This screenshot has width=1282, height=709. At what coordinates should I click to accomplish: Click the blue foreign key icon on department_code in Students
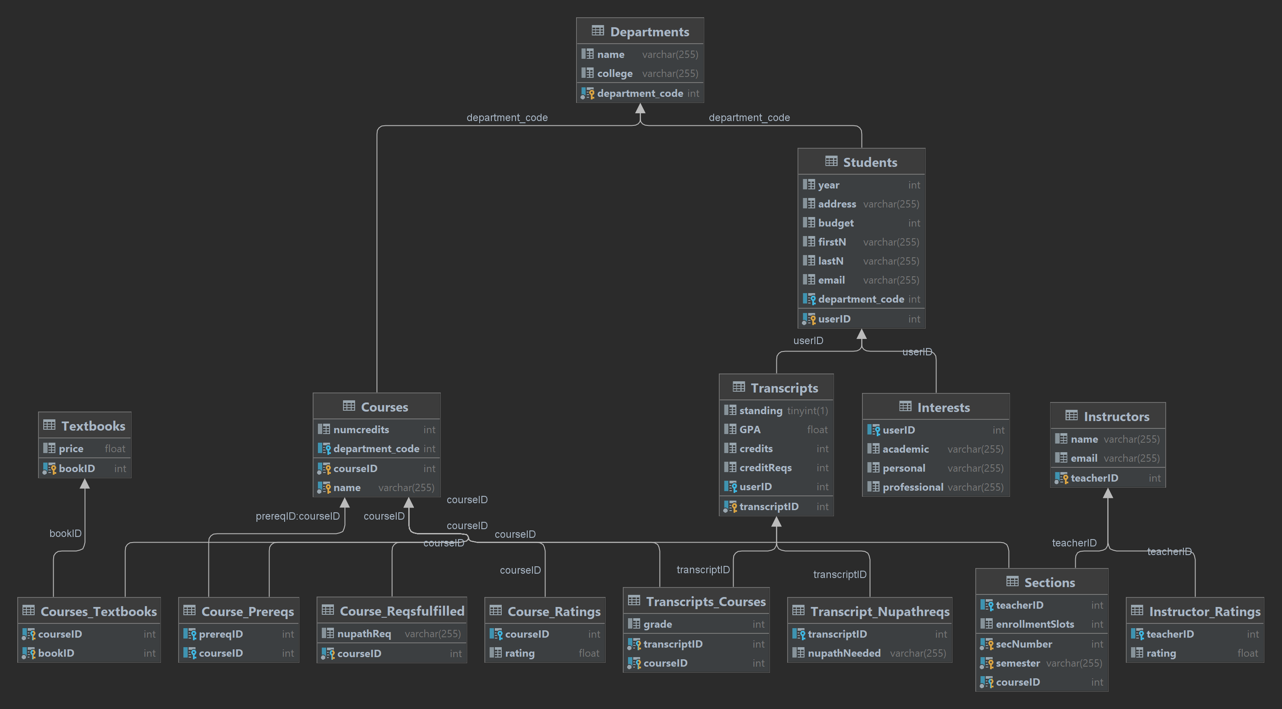click(810, 299)
